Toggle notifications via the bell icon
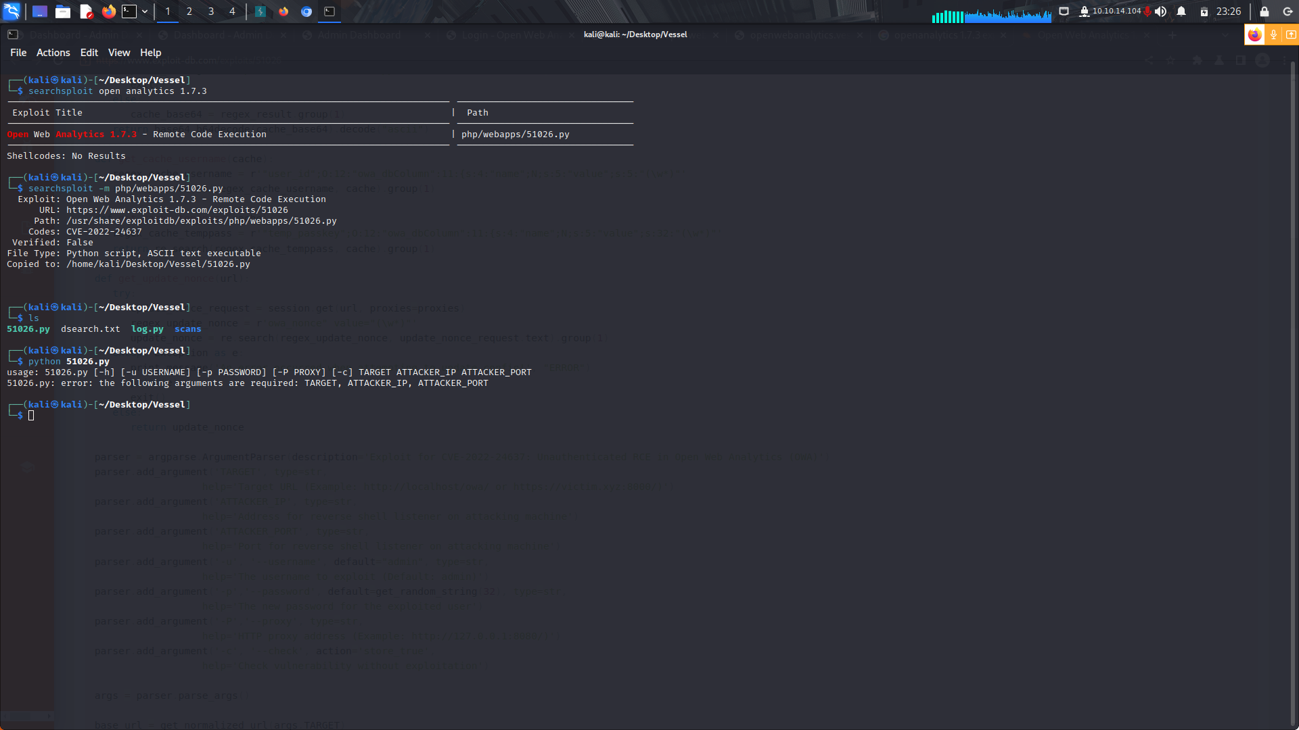 click(1180, 11)
